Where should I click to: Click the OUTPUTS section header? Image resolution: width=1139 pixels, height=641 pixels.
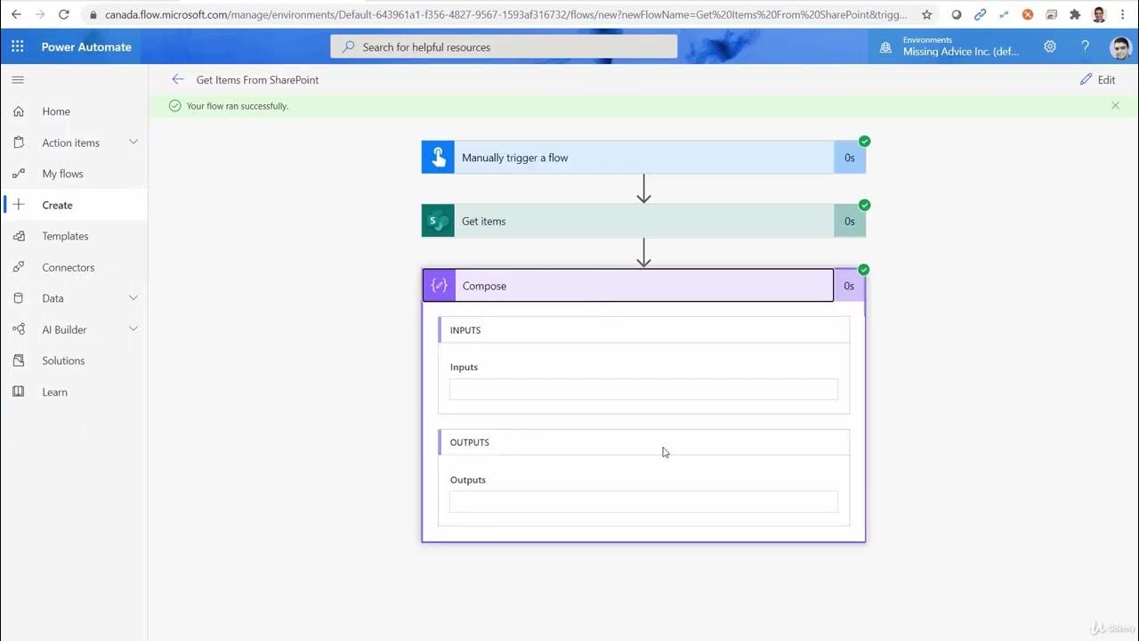pos(643,442)
